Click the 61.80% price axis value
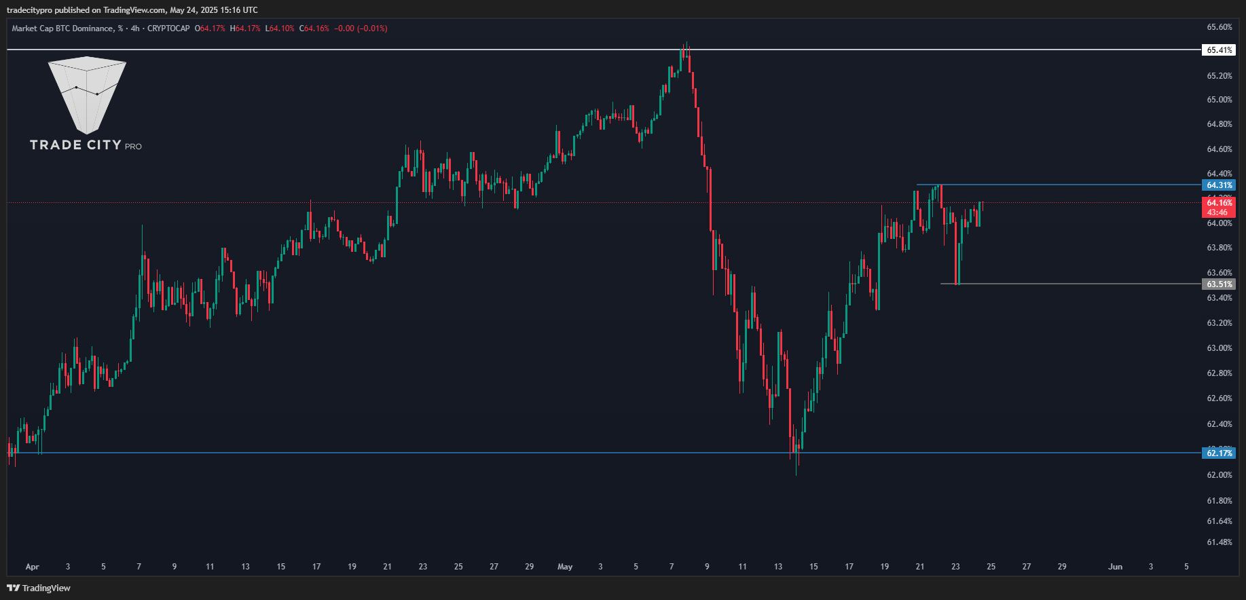1246x600 pixels. (1219, 500)
